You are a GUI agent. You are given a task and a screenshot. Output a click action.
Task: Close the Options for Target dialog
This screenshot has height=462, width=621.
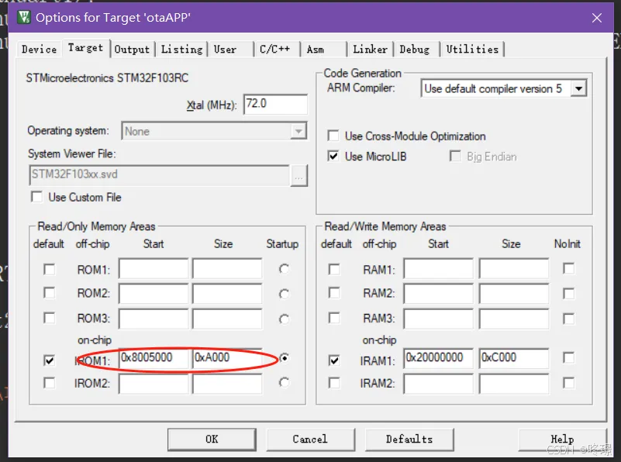click(x=597, y=18)
